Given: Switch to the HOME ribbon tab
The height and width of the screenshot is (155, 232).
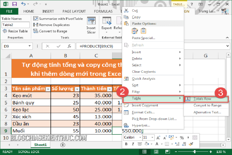Looking at the screenshot, I should 29,11.
